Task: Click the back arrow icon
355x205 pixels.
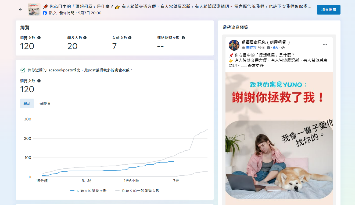Action: click(x=21, y=10)
